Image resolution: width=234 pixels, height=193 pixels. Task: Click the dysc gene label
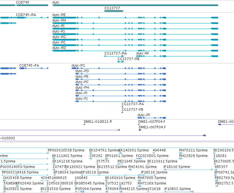[x=56, y=2]
